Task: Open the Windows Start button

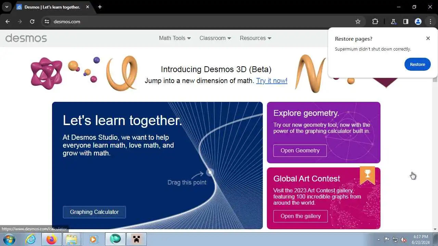Action: point(9,240)
